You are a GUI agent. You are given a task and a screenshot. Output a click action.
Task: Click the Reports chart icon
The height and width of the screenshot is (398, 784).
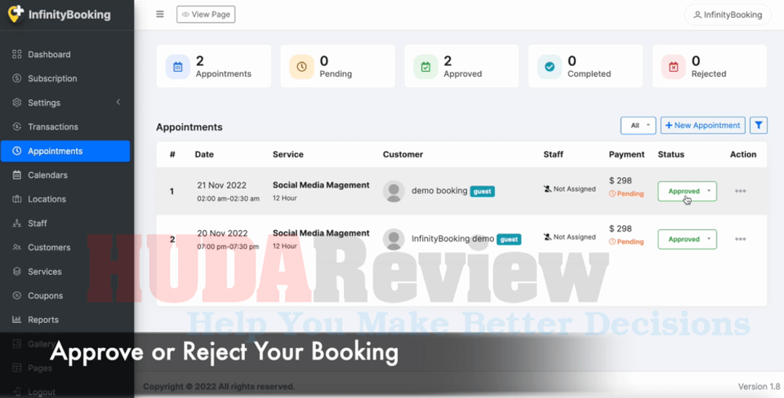pyautogui.click(x=17, y=320)
